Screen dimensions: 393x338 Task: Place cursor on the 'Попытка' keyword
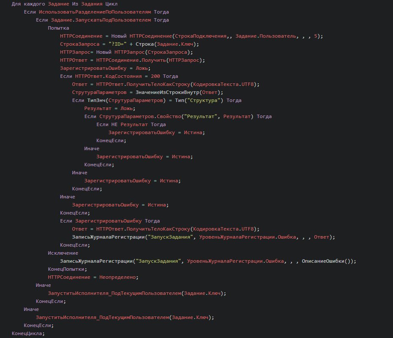coord(58,28)
